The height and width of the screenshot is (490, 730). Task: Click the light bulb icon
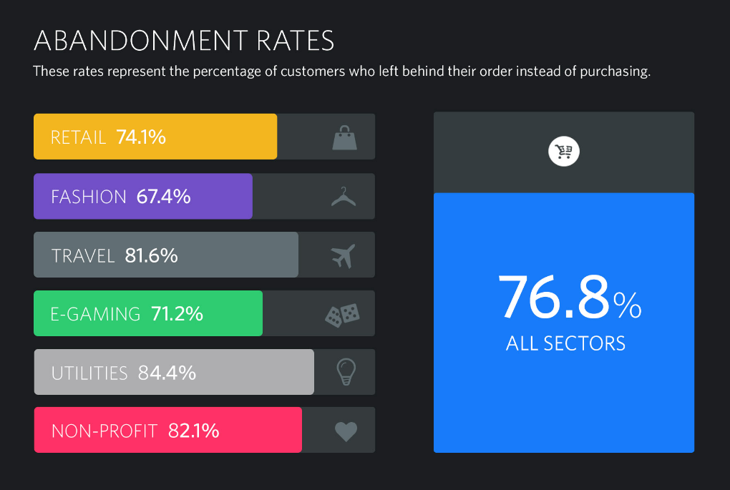tap(346, 372)
